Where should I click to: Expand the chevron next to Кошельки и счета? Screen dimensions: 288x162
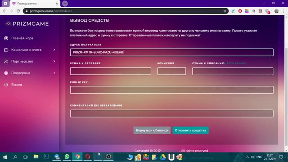pyautogui.click(x=54, y=50)
